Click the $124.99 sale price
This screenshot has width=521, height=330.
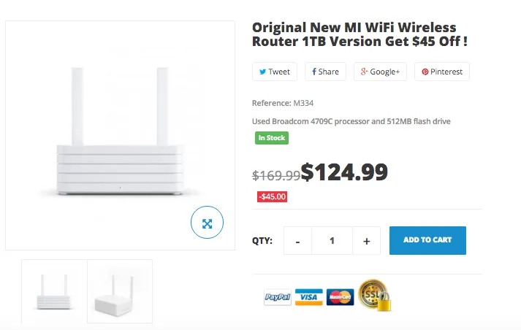pos(344,172)
